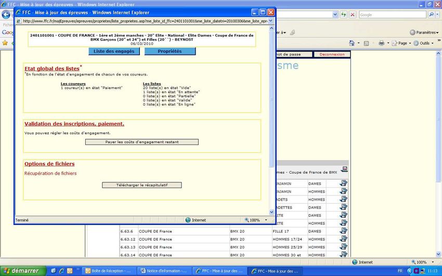Viewport: 442px width, 276px height.
Task: Click the green Refresh page icon
Action: 343,15
